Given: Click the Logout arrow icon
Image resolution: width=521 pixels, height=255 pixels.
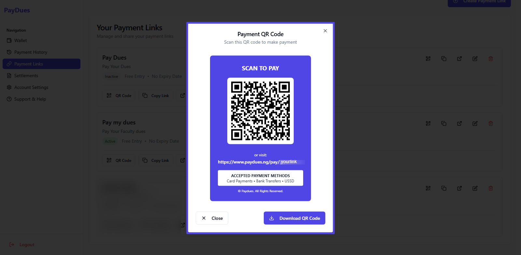Looking at the screenshot, I should tap(12, 245).
